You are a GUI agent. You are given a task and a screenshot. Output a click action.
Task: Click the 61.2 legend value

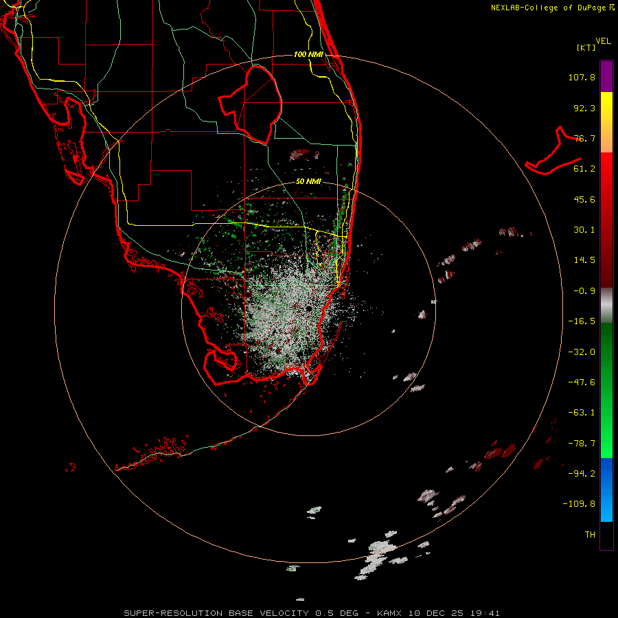584,169
